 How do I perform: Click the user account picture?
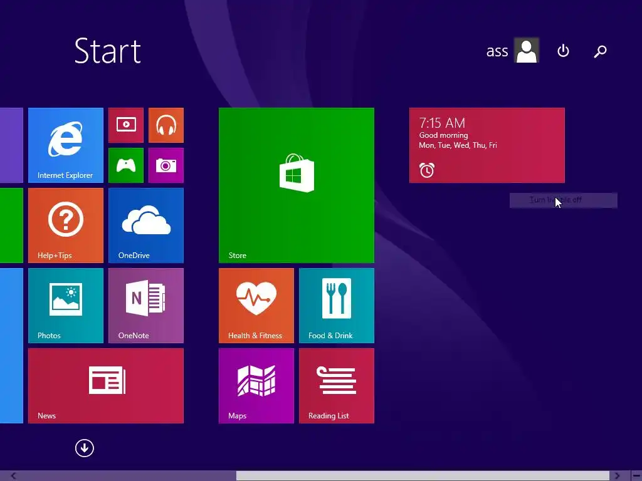[527, 50]
